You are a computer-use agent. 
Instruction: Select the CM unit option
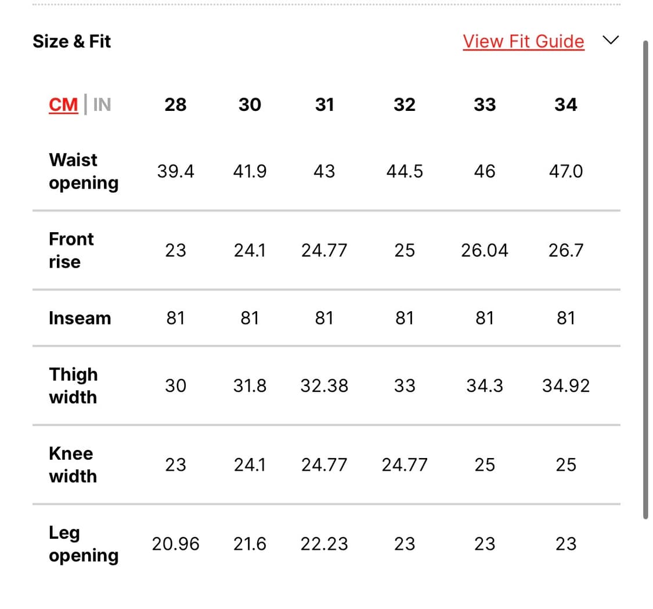tap(63, 104)
